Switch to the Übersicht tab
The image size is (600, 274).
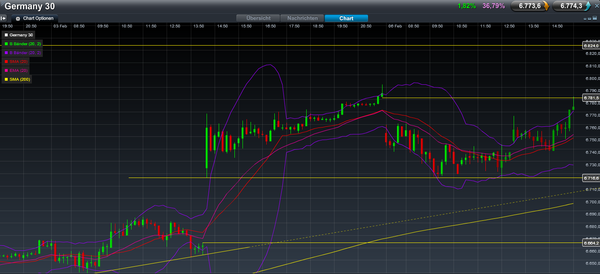(258, 18)
